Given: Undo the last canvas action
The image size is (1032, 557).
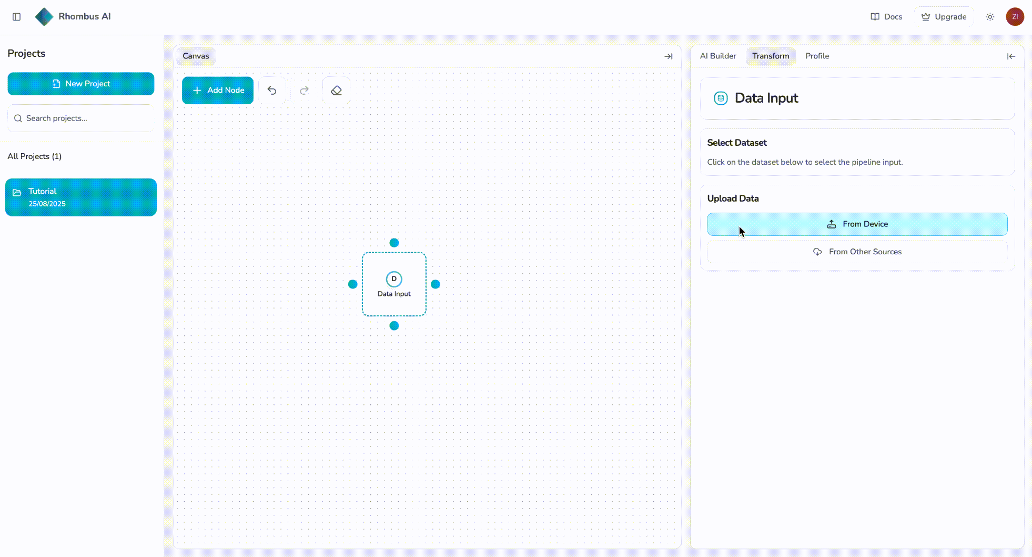Looking at the screenshot, I should click(272, 90).
